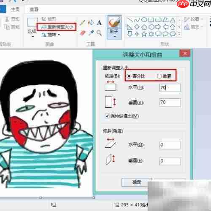Switch to the 主页 (Home) tab
Viewport: 211px width, 211px height.
tap(15, 9)
